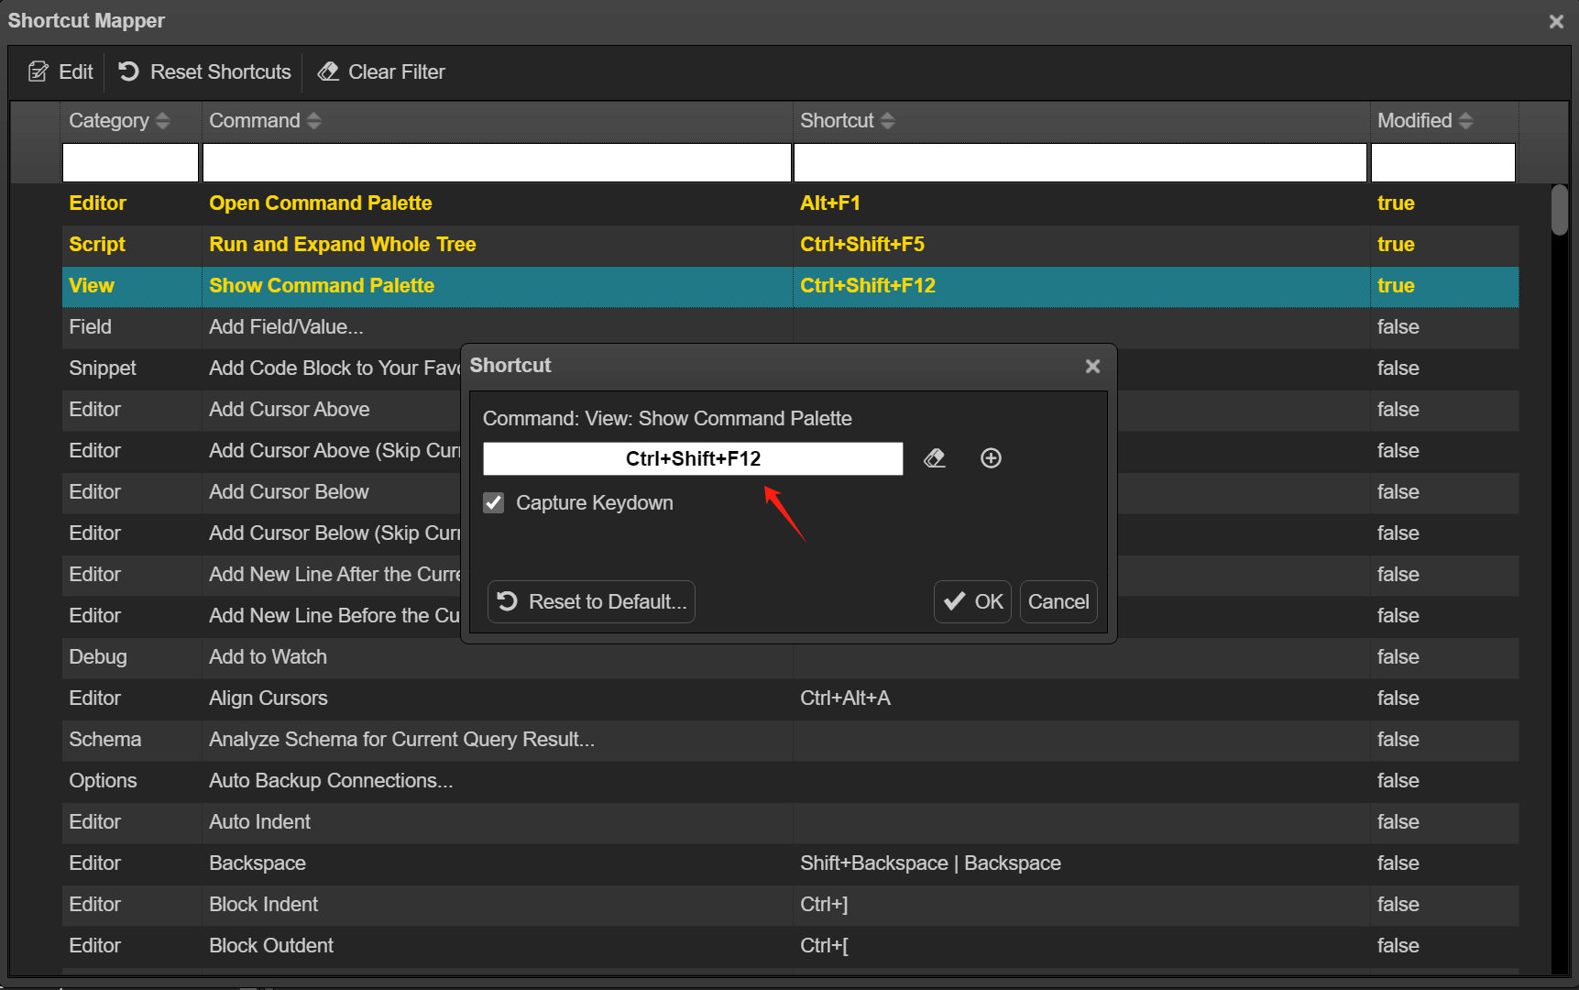Click the Ctrl+Alt+A shortcut cell
This screenshot has height=990, width=1579.
1081,698
